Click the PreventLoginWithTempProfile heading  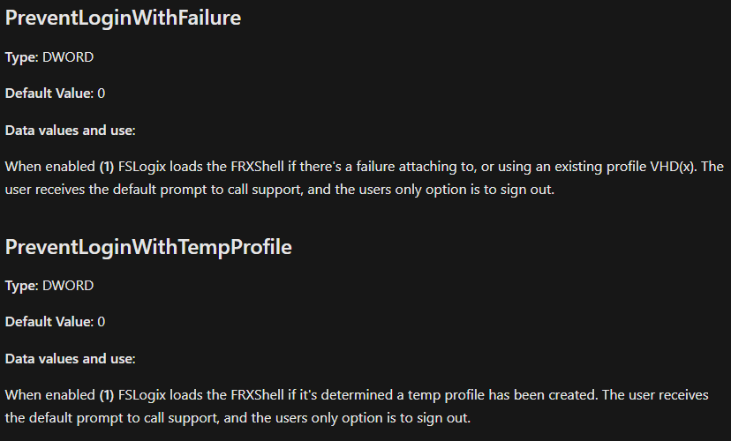[x=148, y=247]
